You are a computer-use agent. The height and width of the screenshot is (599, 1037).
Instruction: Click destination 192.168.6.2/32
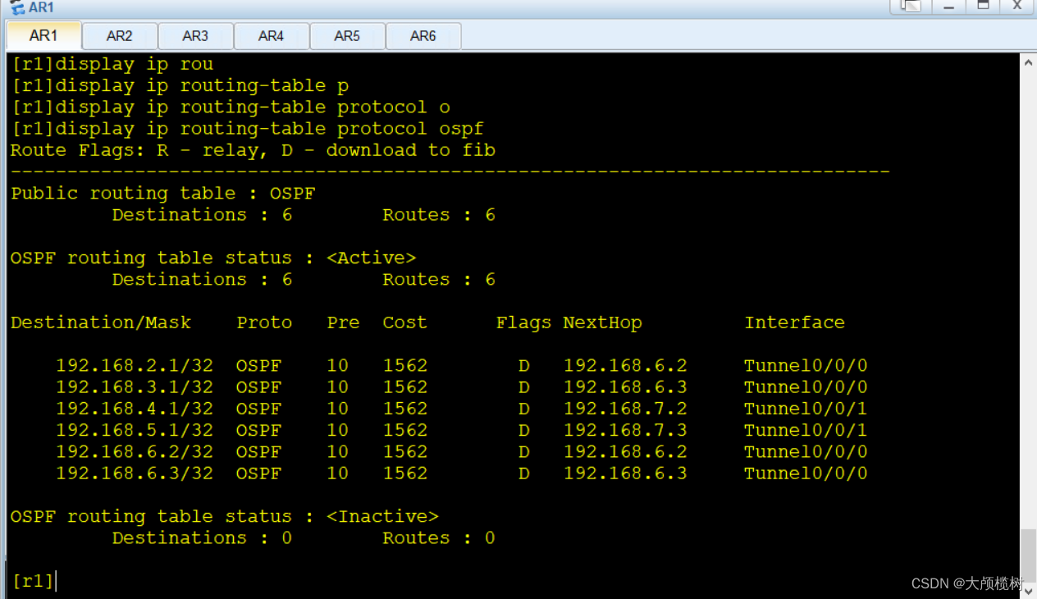(135, 452)
